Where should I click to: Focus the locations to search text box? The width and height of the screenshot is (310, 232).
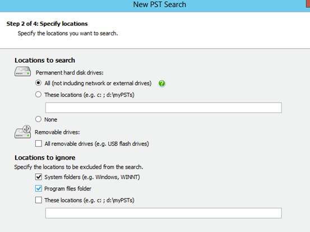pyautogui.click(x=164, y=108)
